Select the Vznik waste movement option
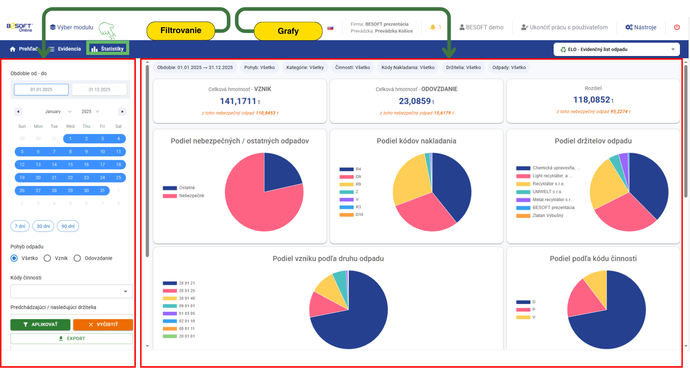This screenshot has height=368, width=690. point(47,258)
